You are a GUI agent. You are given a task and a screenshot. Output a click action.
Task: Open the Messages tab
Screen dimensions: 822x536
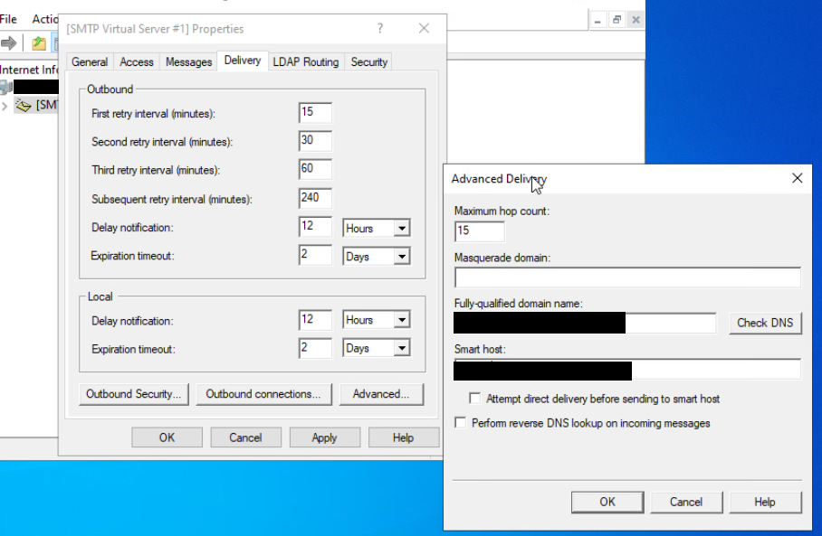click(x=188, y=61)
